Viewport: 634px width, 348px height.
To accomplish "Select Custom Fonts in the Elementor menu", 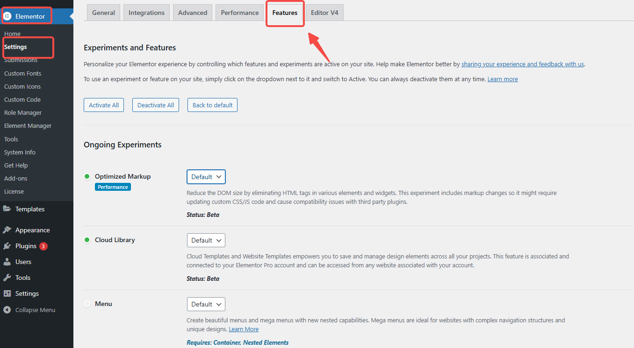I will pos(22,73).
